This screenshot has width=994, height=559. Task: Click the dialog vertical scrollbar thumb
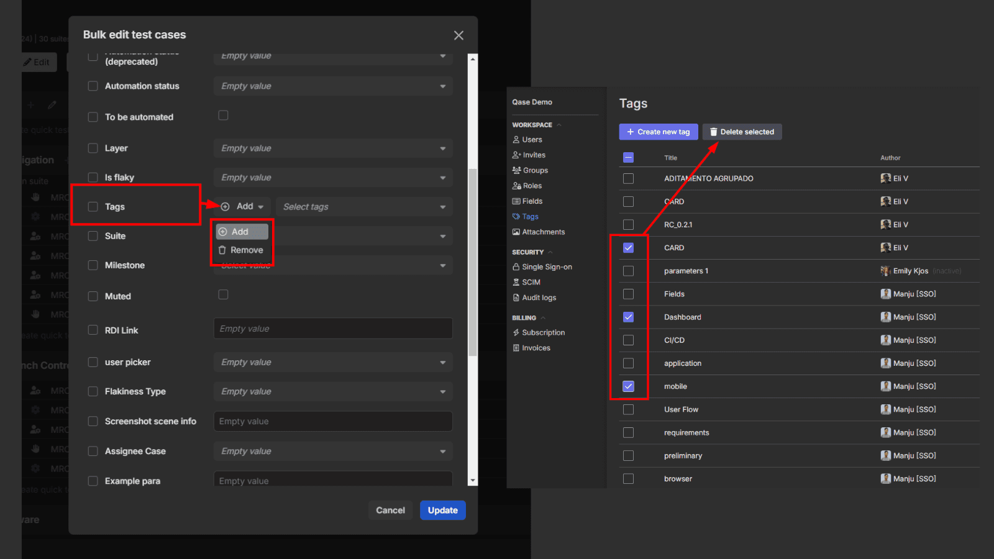tap(473, 262)
